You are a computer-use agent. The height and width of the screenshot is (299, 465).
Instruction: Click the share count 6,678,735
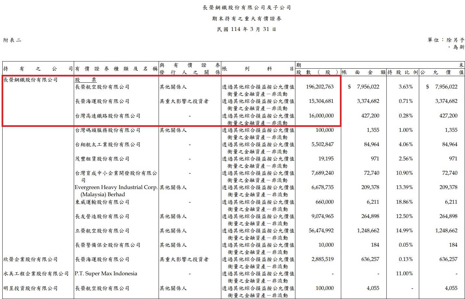point(322,187)
